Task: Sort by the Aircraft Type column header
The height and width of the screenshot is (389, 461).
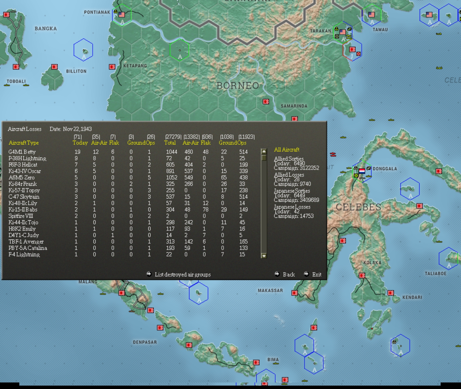Action: point(24,143)
